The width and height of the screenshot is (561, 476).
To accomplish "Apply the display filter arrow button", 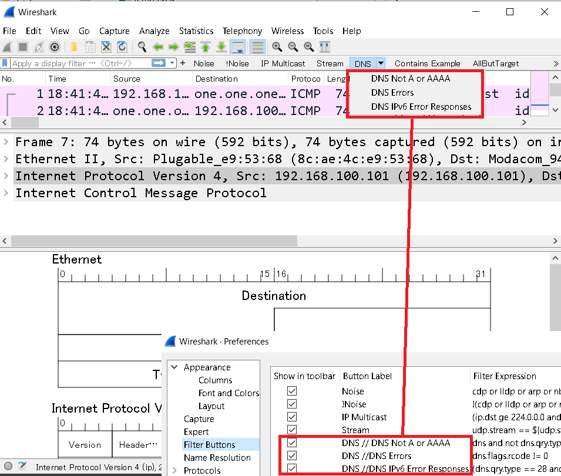I will point(159,63).
